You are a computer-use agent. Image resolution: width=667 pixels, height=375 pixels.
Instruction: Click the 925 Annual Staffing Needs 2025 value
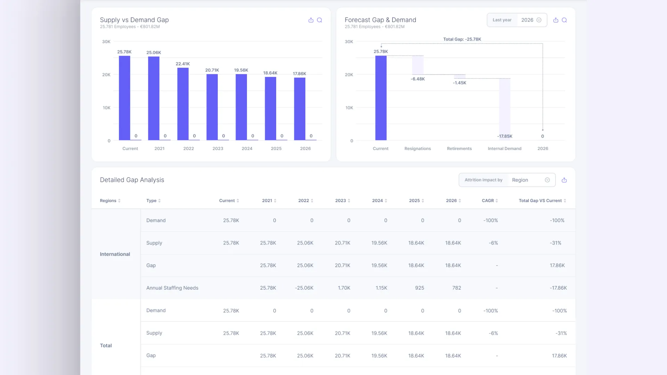point(420,288)
